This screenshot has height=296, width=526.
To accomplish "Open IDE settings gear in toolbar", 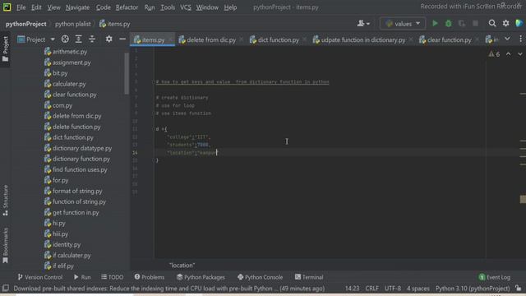I will click(505, 23).
